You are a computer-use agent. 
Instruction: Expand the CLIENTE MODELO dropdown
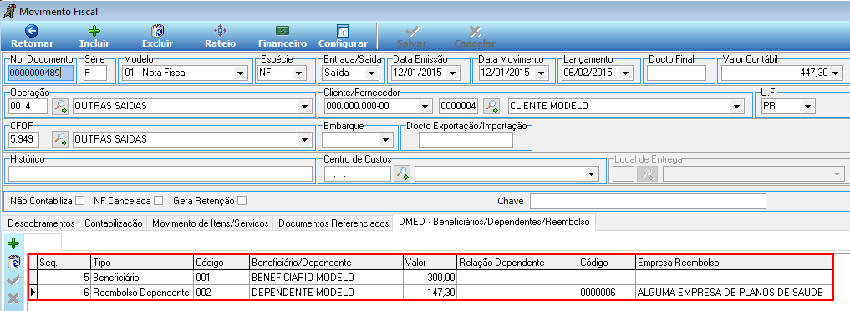point(736,107)
